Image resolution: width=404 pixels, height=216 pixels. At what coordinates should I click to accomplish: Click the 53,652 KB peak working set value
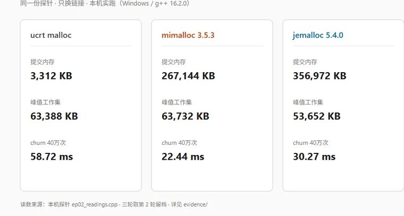click(317, 116)
